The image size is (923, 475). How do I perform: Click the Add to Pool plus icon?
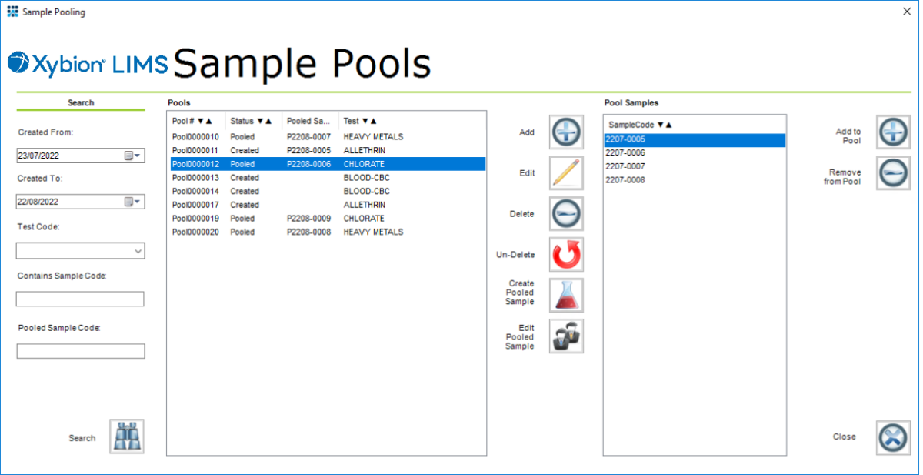click(893, 132)
